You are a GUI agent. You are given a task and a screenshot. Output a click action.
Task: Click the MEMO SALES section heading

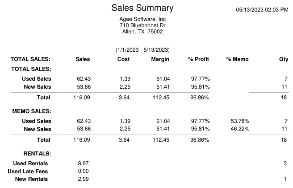pyautogui.click(x=32, y=111)
